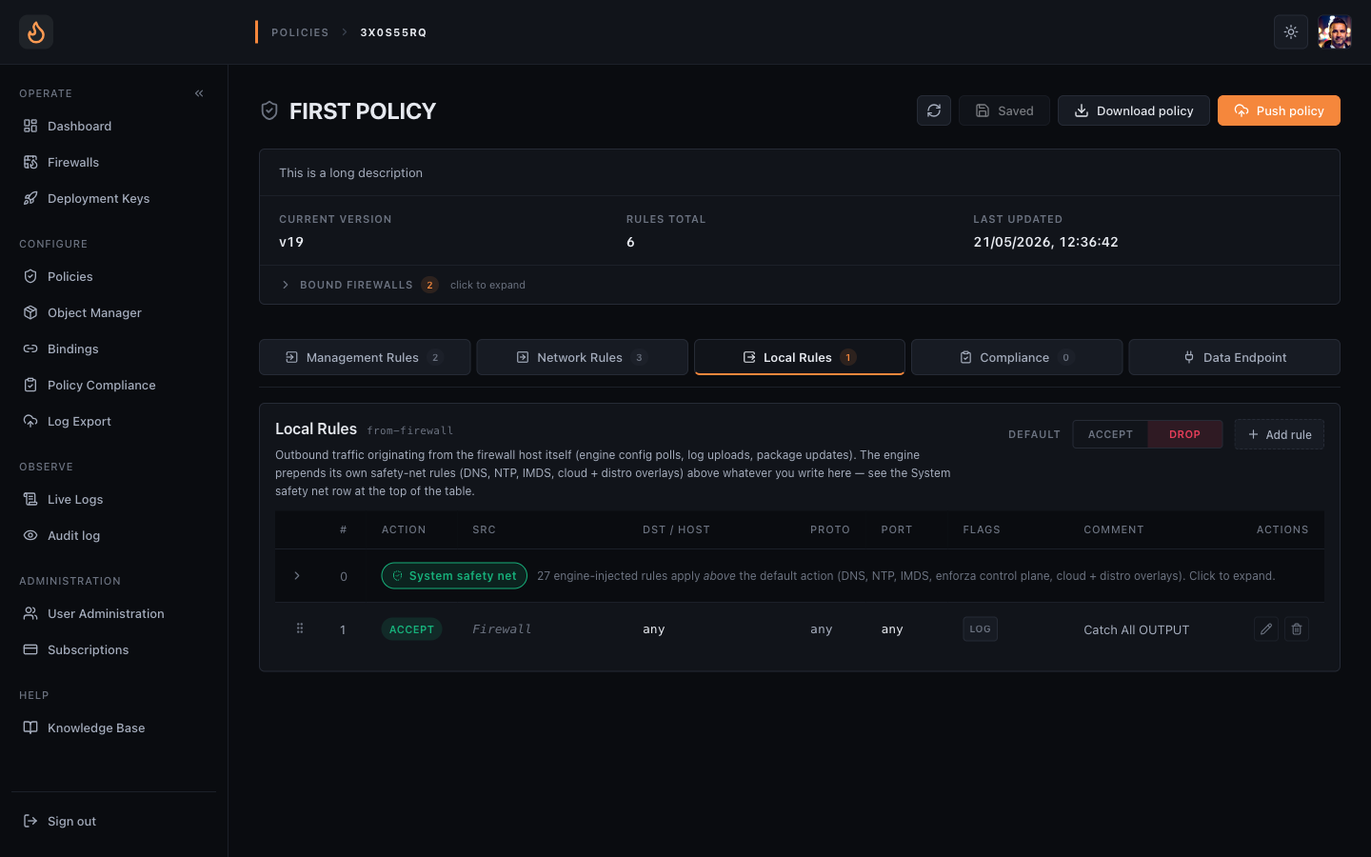Click the Subscriptions card icon
This screenshot has height=857, width=1371.
tap(30, 649)
